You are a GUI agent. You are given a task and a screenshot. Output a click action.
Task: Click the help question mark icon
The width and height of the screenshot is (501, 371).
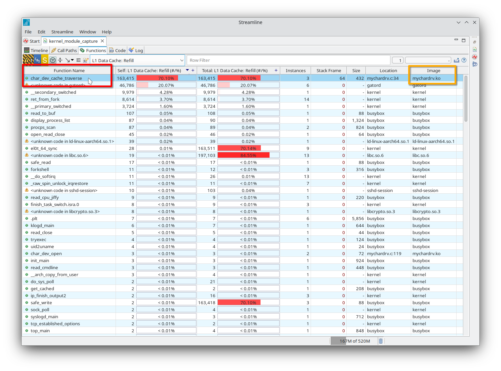pyautogui.click(x=464, y=60)
